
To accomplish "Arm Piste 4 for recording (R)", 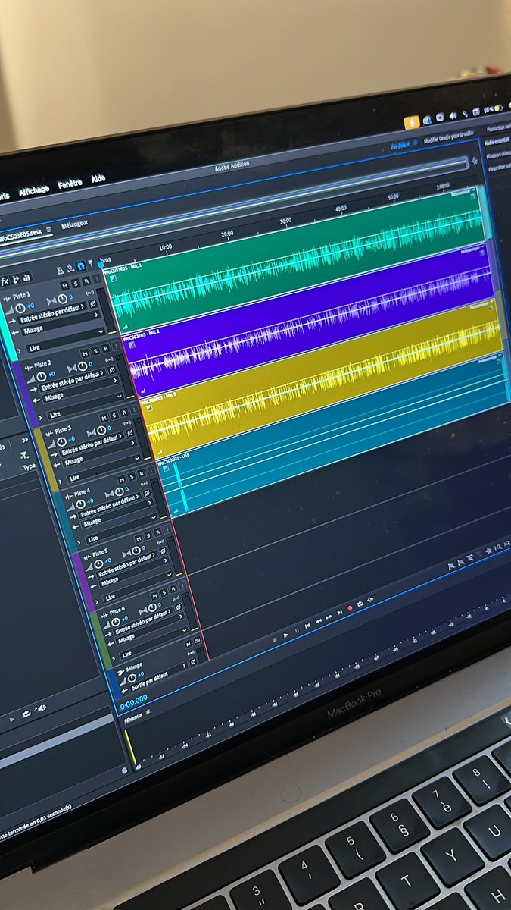I will [x=142, y=473].
